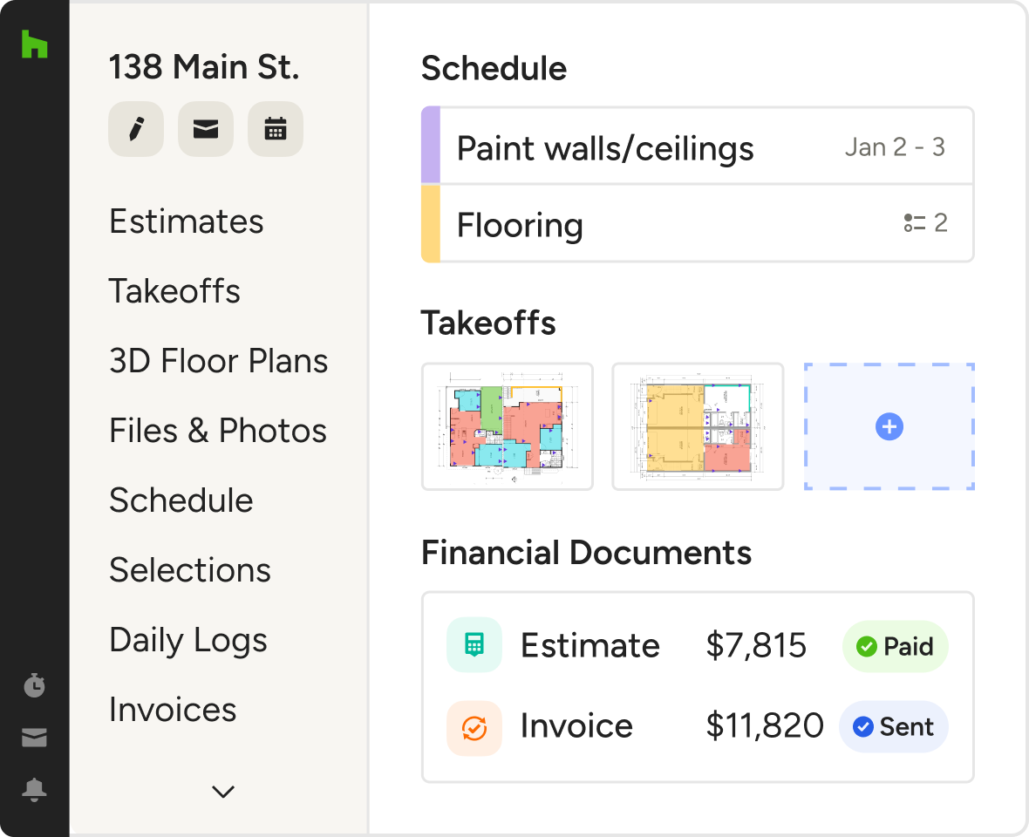Go to 3D Floor Plans
1029x837 pixels.
(x=218, y=361)
